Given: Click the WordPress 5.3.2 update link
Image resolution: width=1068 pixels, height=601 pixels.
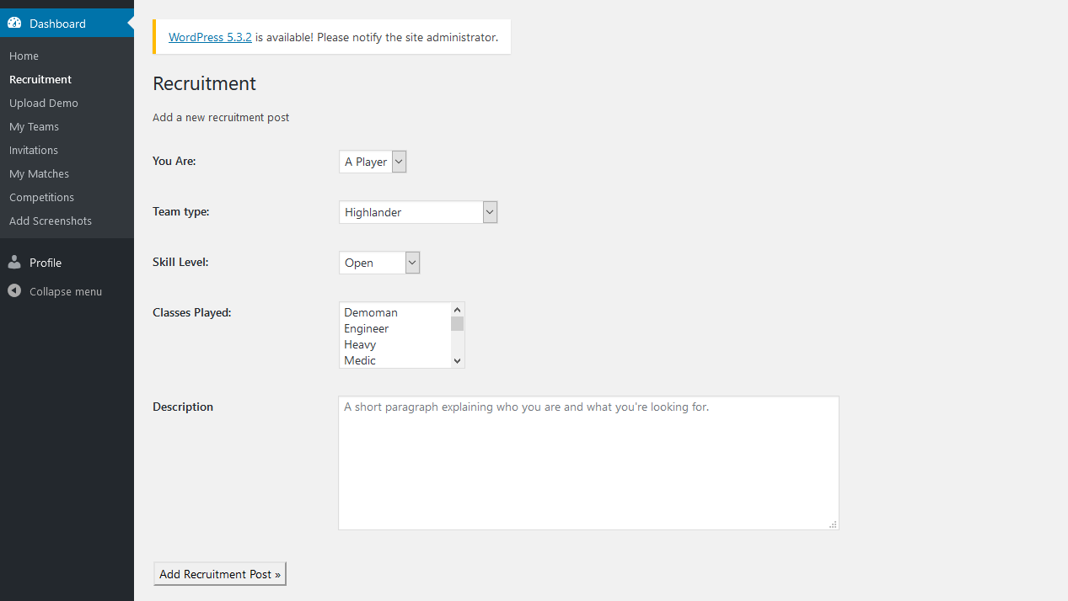Looking at the screenshot, I should point(210,37).
